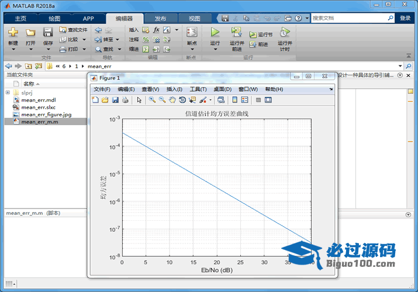418x292 pixels.
Task: Click Insert Legend icon
Action: (x=244, y=100)
